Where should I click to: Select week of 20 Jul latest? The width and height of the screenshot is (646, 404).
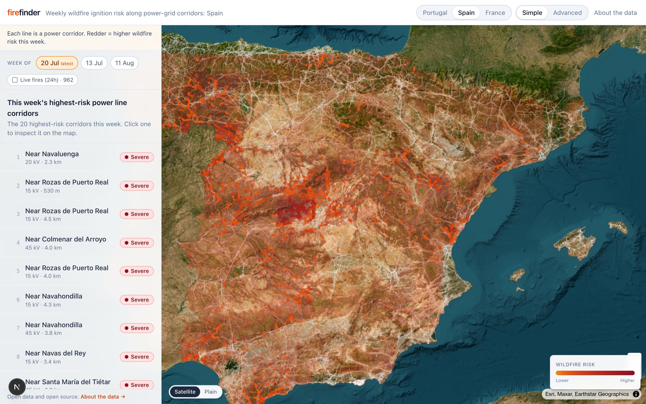pos(57,63)
